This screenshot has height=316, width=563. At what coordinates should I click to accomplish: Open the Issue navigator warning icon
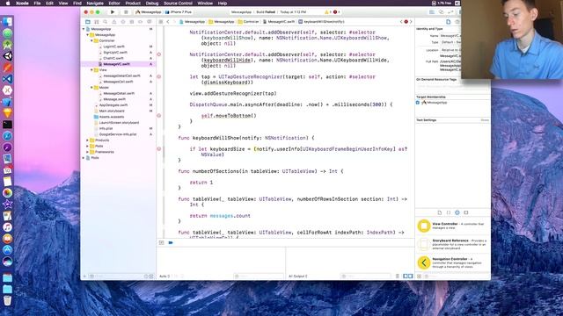(114, 22)
